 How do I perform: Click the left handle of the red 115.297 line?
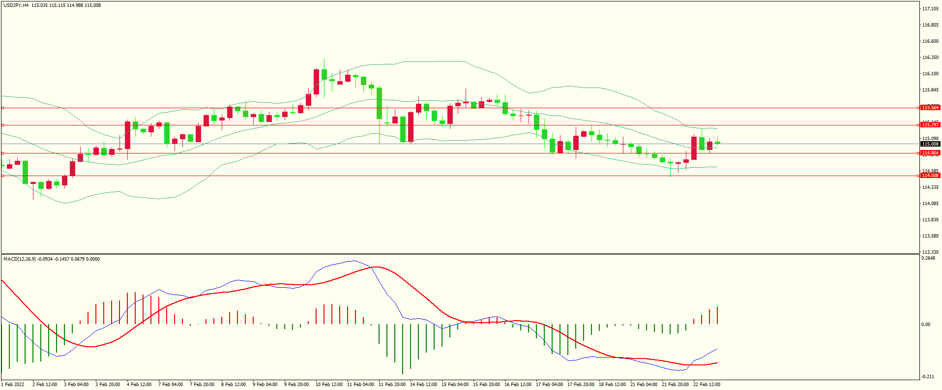(x=2, y=125)
